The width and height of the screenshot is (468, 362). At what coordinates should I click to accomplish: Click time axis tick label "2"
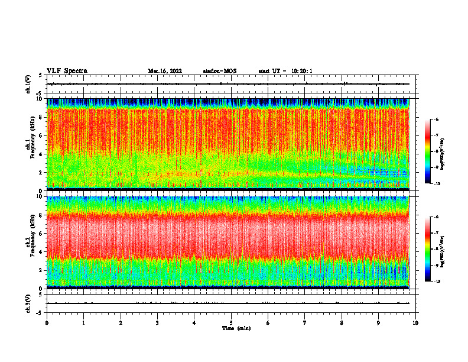click(121, 323)
